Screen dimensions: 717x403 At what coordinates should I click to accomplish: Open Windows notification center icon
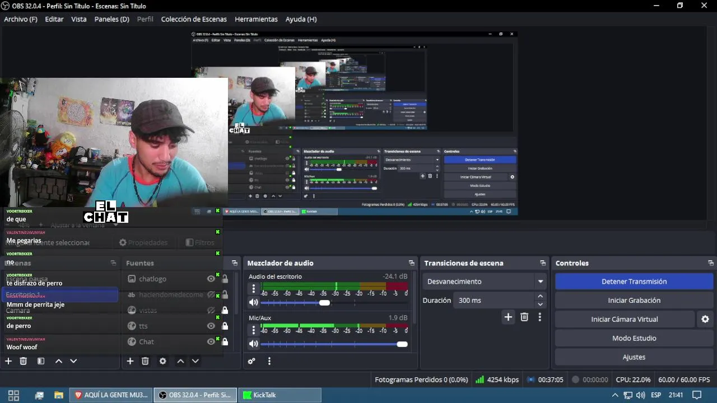click(697, 395)
